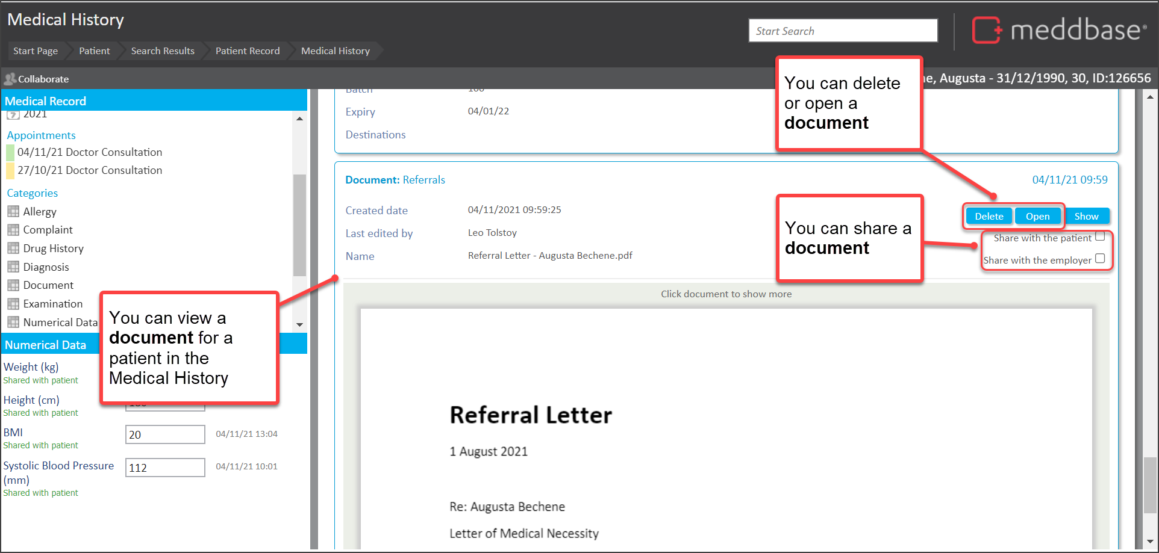Click the Collaborate users icon
This screenshot has width=1159, height=553.
pyautogui.click(x=10, y=79)
